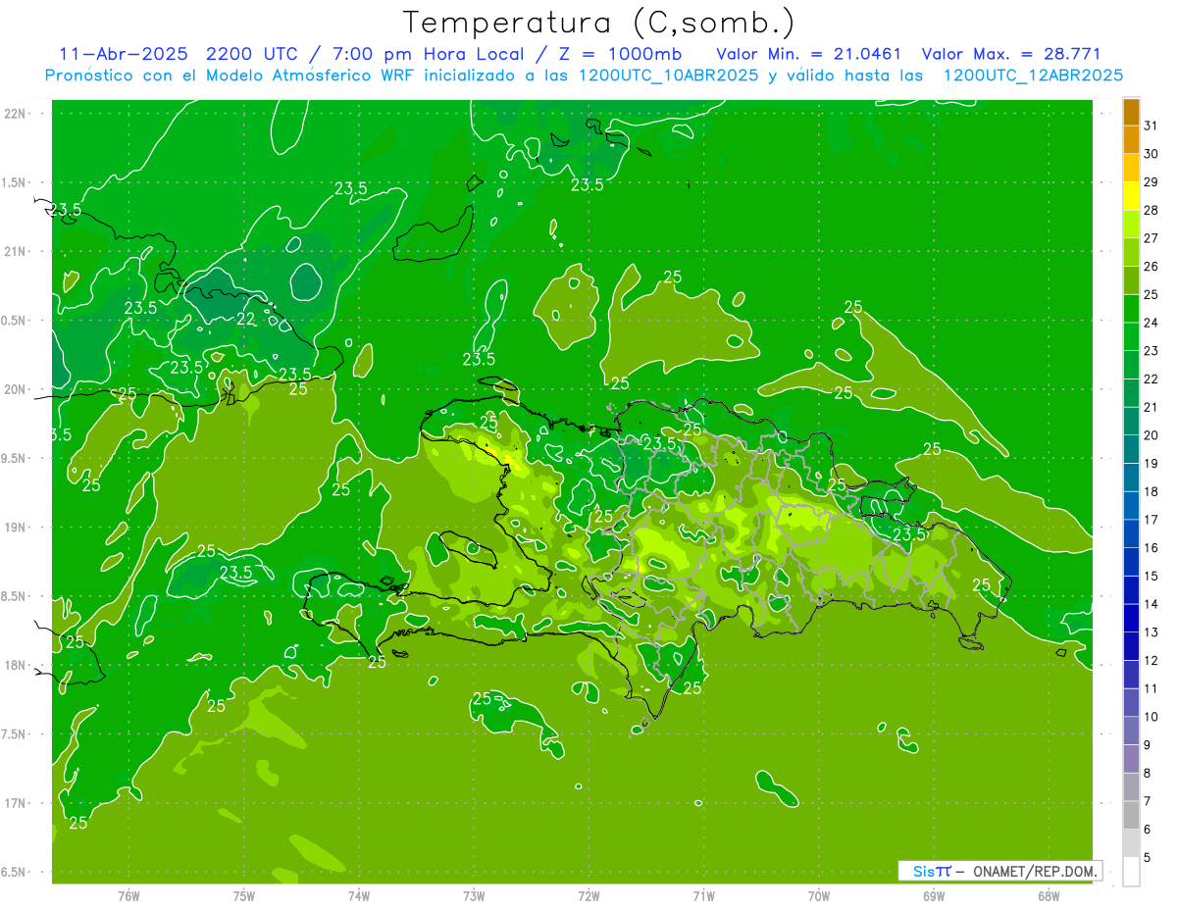1177x909 pixels.
Task: Click the color bar label 5
Action: 1148,857
